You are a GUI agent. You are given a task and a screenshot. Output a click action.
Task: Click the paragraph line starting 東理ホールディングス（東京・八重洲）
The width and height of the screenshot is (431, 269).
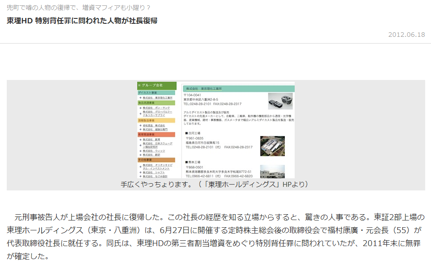(x=214, y=230)
